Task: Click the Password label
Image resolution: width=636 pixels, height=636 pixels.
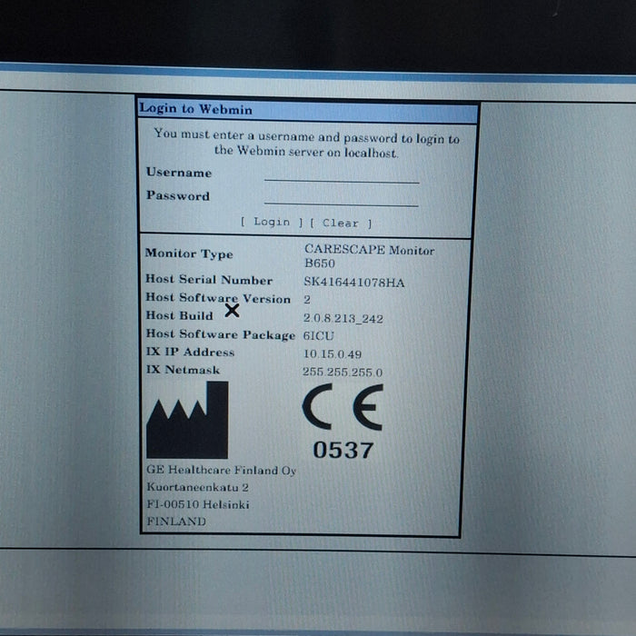Action: click(177, 196)
